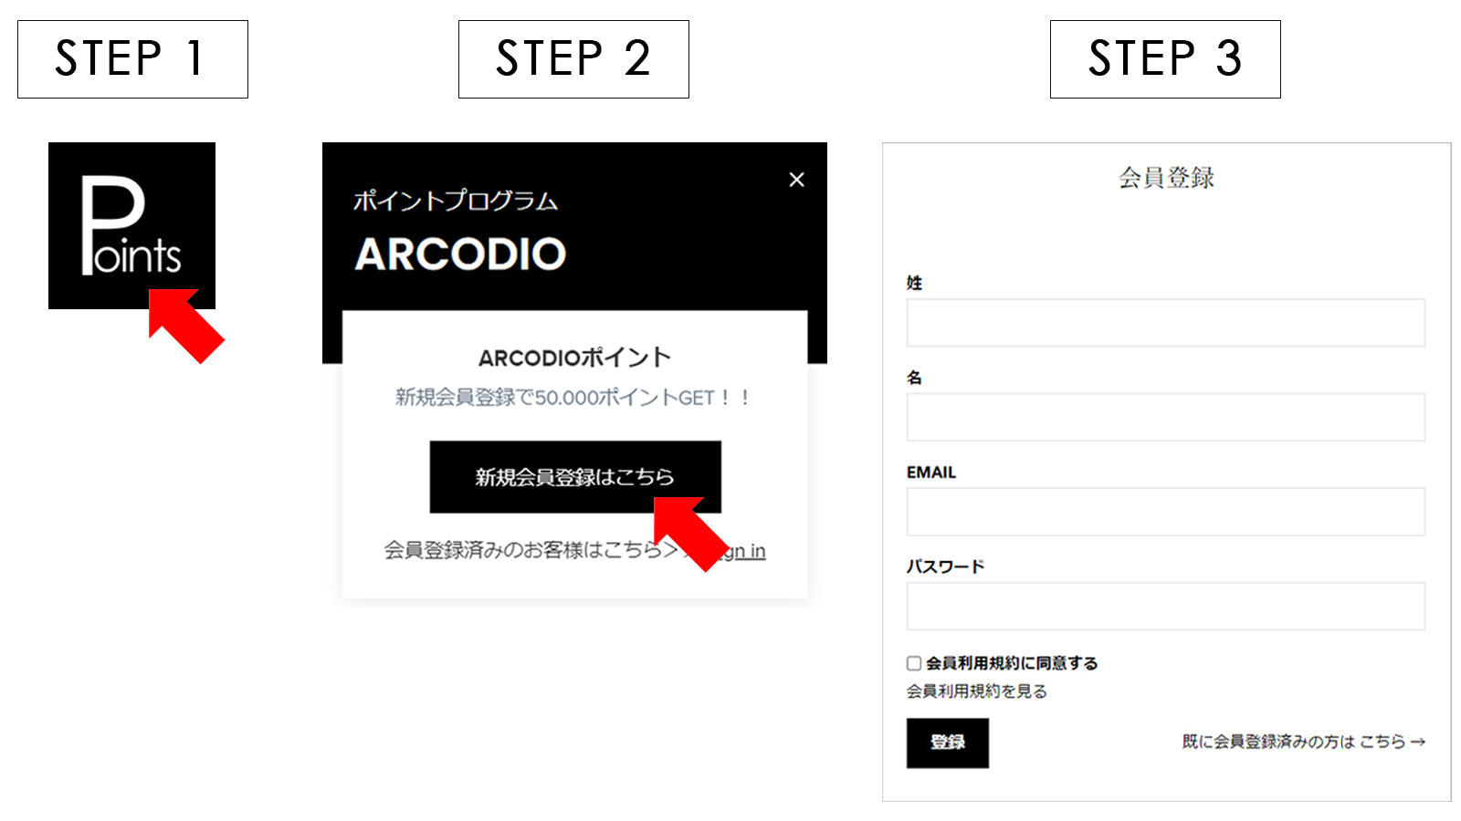Click the STEP 2 label box
This screenshot has width=1461, height=821.
(x=573, y=59)
